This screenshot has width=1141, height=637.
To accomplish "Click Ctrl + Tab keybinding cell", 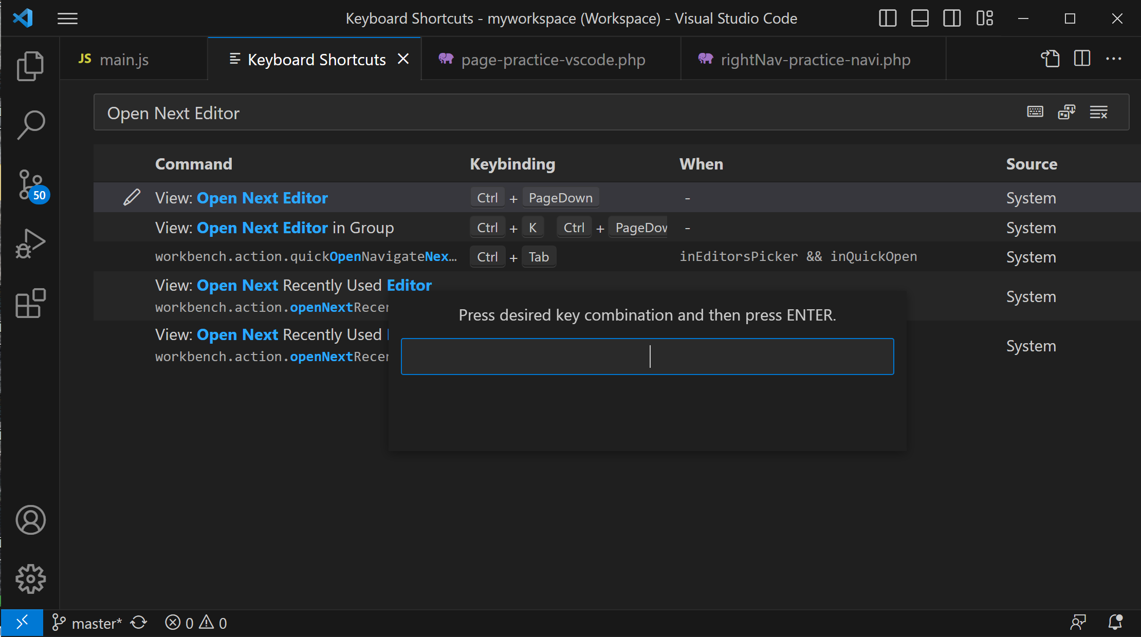I will (x=513, y=257).
